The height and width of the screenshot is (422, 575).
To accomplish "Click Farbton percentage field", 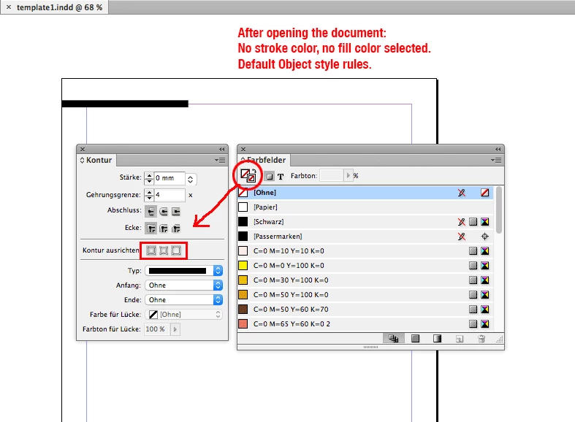I will (x=331, y=175).
